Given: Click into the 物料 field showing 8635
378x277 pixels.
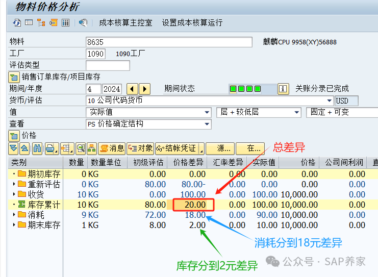Looking at the screenshot, I should 169,42.
